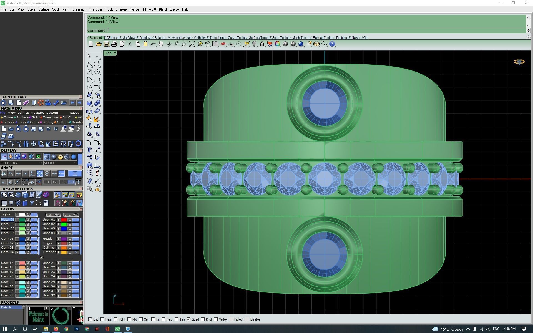Click the padlock Lock objects icon
Image resolution: width=533 pixels, height=333 pixels.
click(262, 44)
